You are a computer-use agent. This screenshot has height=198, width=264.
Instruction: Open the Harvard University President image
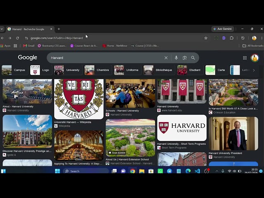click(x=233, y=134)
